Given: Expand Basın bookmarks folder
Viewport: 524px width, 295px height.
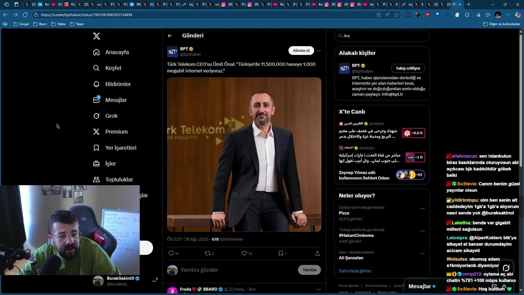Looking at the screenshot, I should click(40, 24).
